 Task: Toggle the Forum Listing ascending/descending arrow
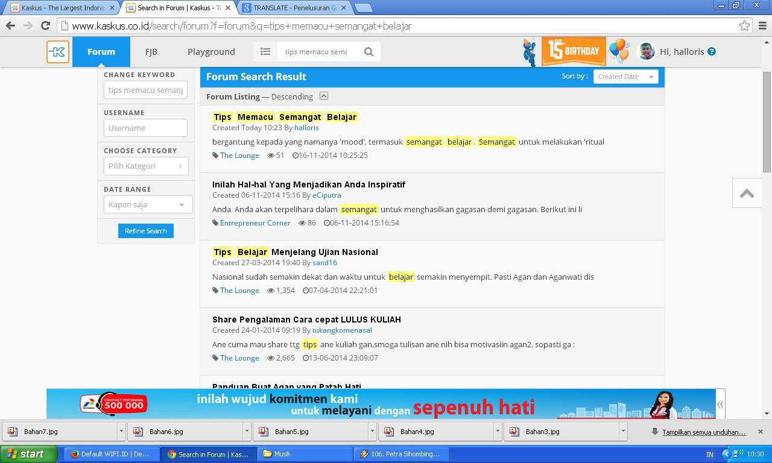(x=324, y=96)
